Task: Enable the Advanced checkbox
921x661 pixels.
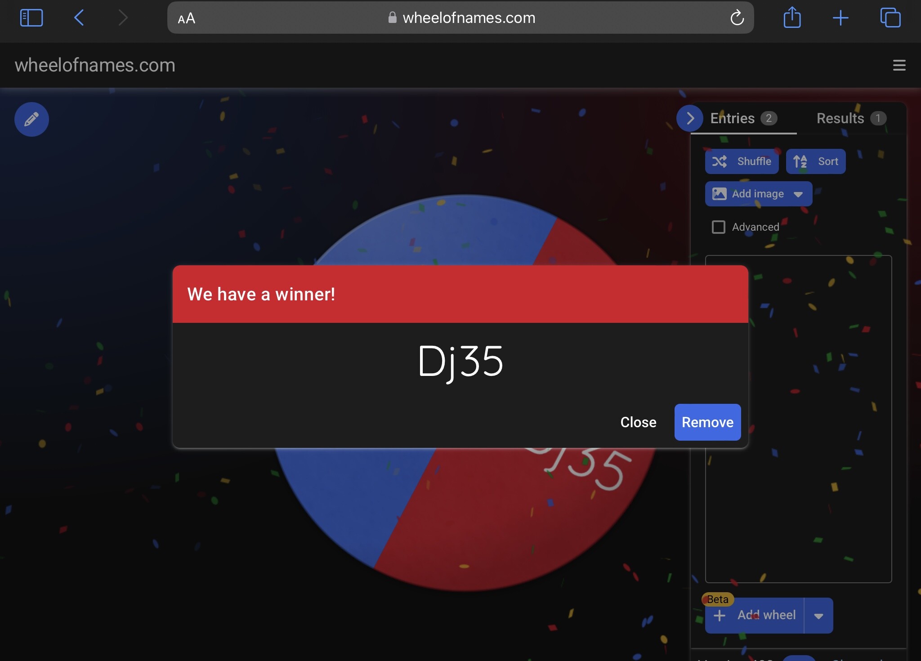Action: (719, 227)
